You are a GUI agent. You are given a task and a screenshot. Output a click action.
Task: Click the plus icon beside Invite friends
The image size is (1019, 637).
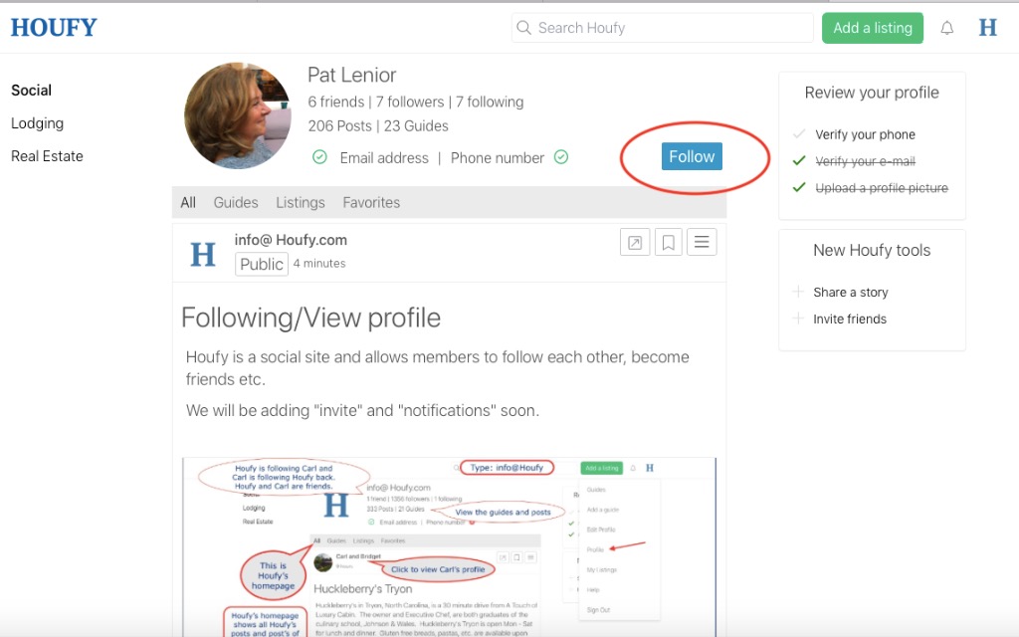[798, 318]
